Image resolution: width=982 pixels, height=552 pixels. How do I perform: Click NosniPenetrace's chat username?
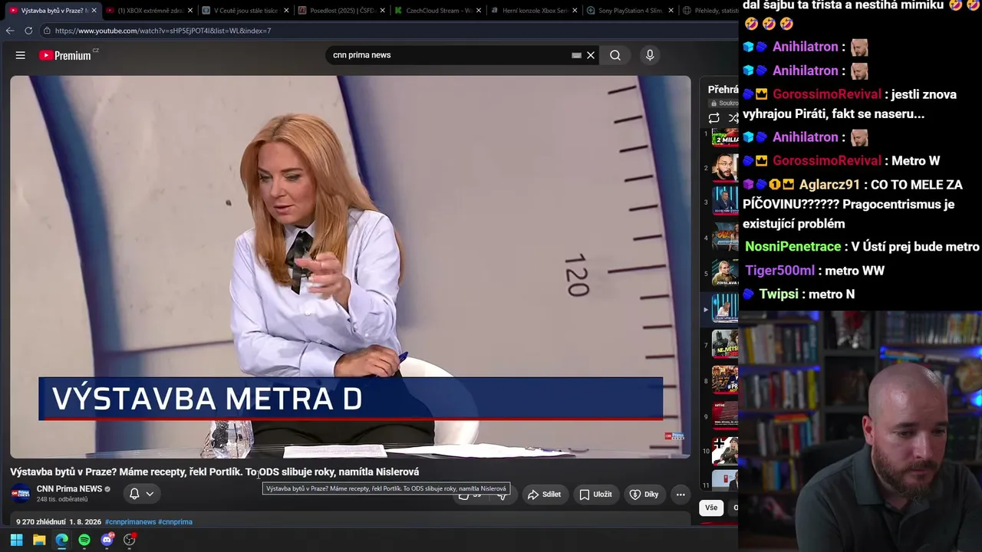(793, 247)
